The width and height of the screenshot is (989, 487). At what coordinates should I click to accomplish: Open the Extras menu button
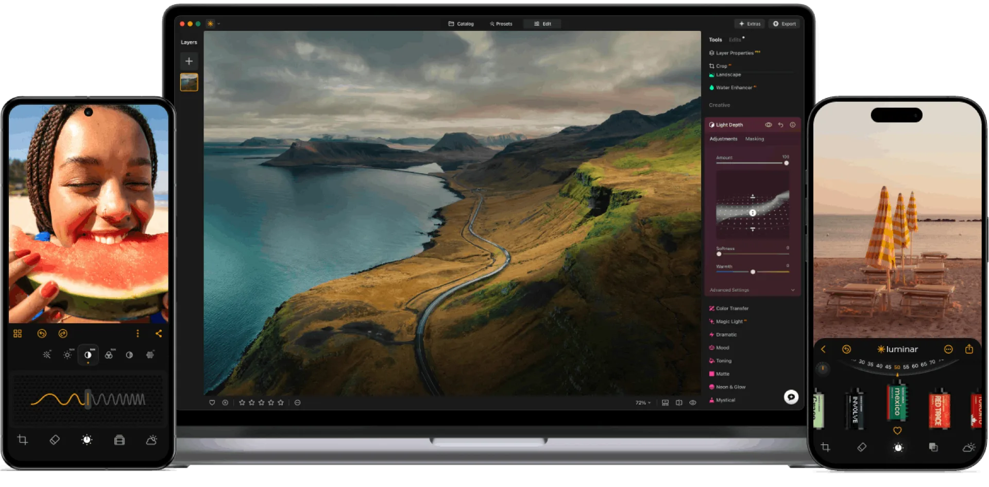click(x=749, y=24)
